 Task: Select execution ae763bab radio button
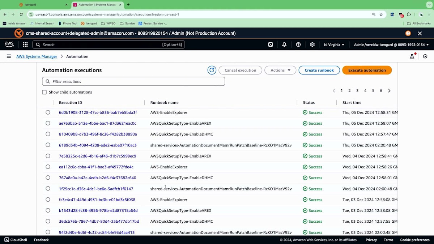pyautogui.click(x=48, y=123)
